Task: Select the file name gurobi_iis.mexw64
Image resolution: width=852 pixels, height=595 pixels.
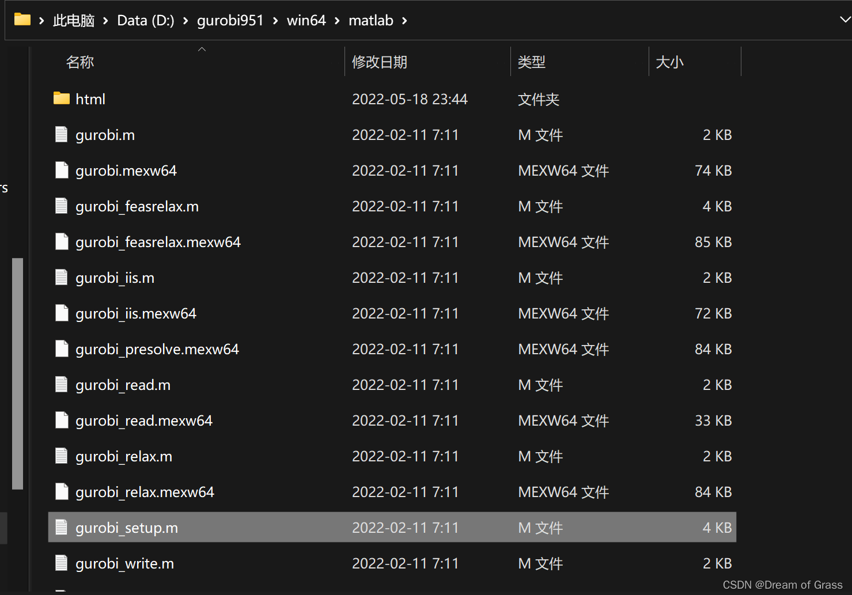Action: click(136, 313)
